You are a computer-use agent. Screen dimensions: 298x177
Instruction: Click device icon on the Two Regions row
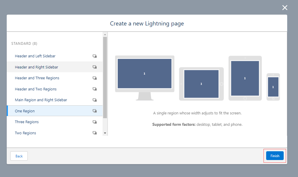(95, 133)
